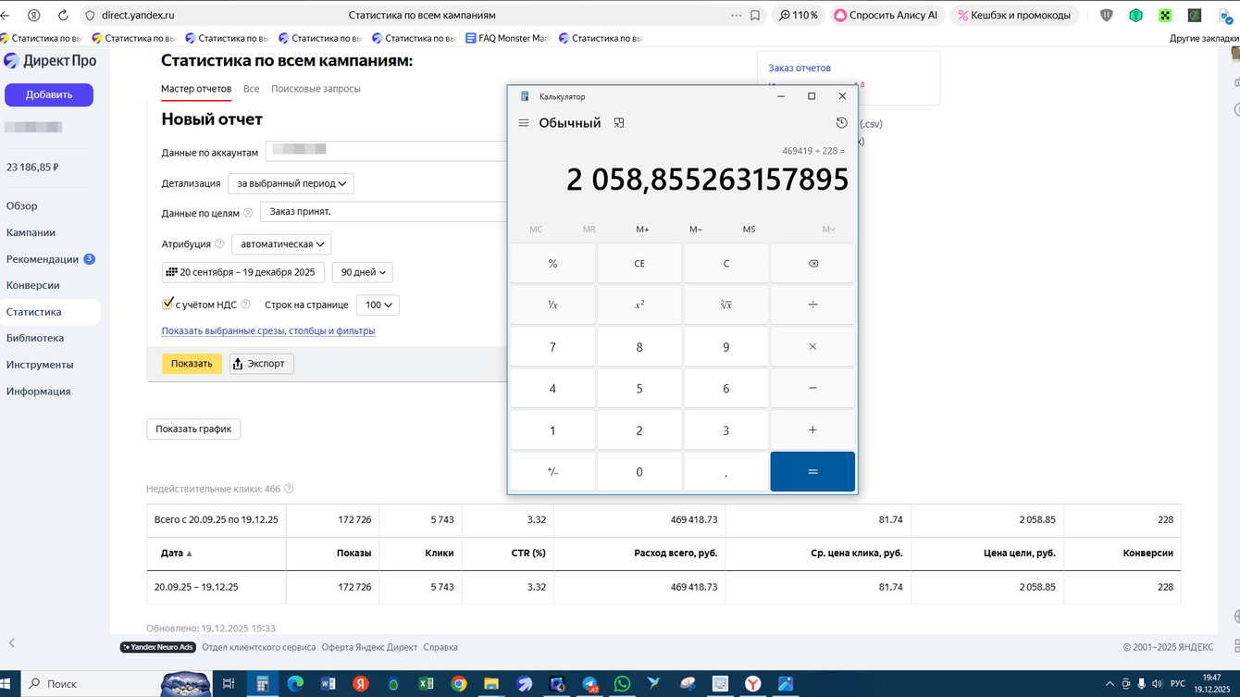The image size is (1240, 697).
Task: Open Excel from the taskbar
Action: (x=426, y=684)
